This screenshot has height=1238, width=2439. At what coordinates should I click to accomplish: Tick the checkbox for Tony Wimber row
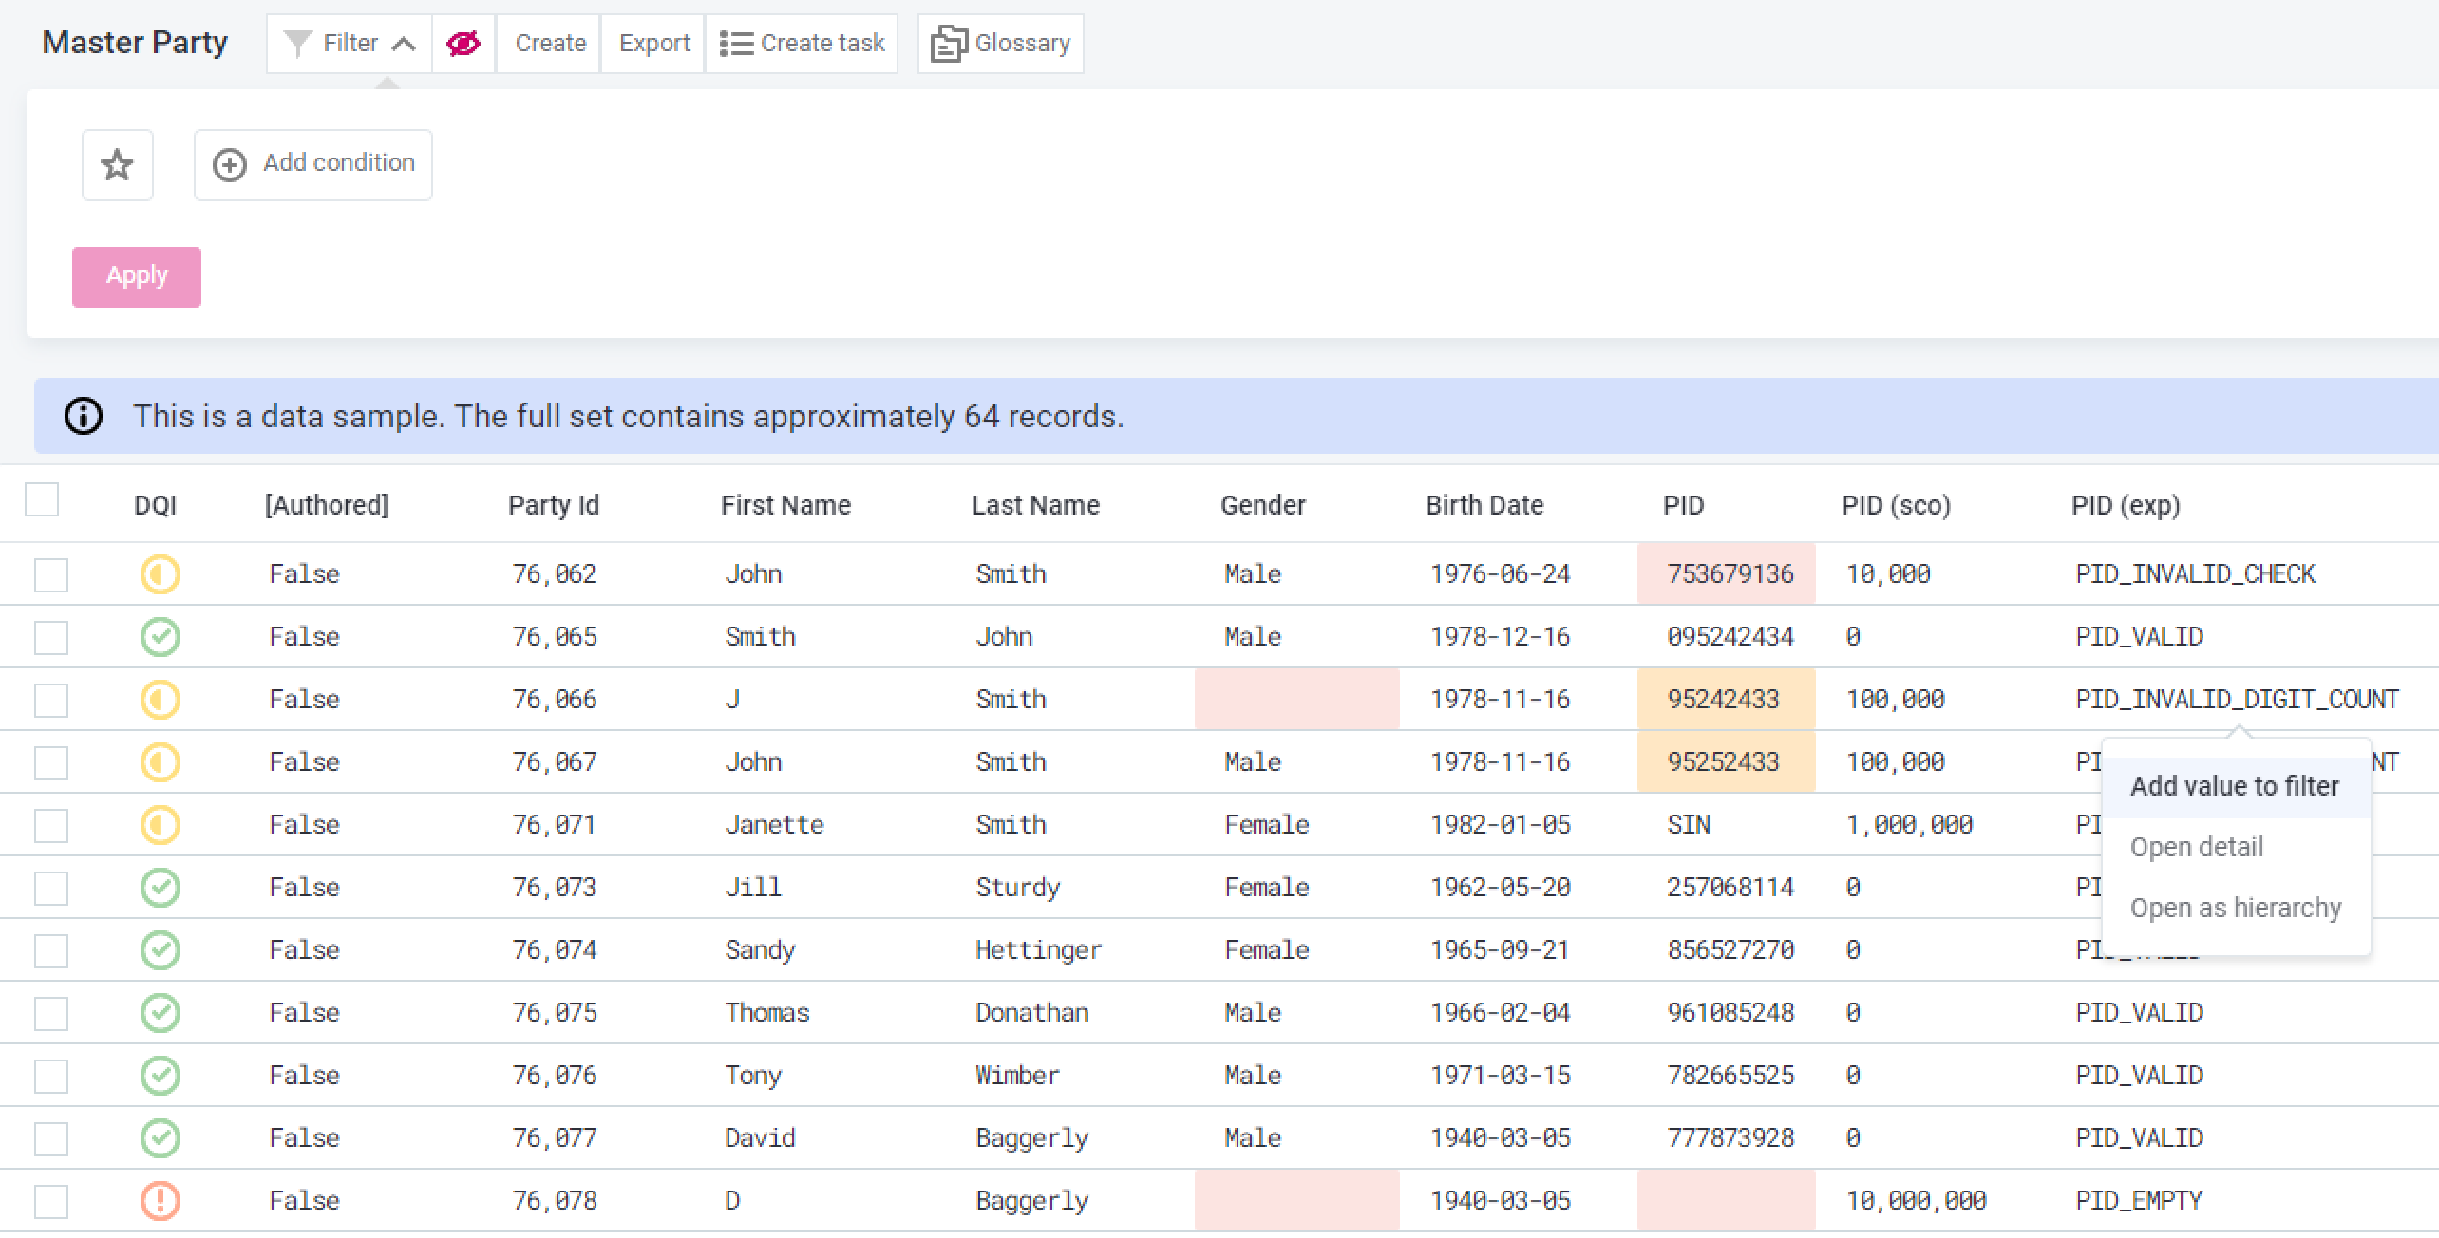click(51, 1076)
